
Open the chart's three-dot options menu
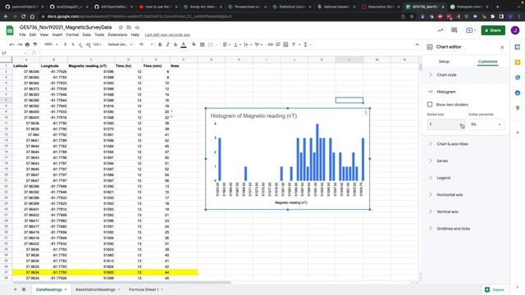(366, 113)
